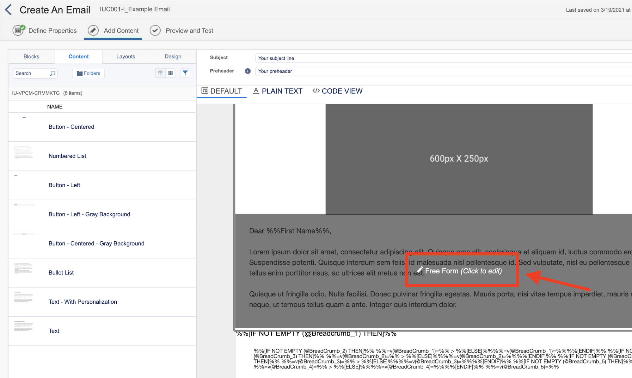Switch to PLAIN TEXT view

pyautogui.click(x=278, y=91)
